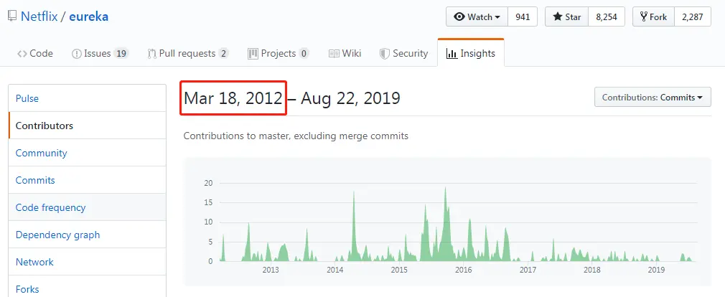Screen dimensions: 725x297
Task: Fork the eureka repository
Action: tap(653, 16)
